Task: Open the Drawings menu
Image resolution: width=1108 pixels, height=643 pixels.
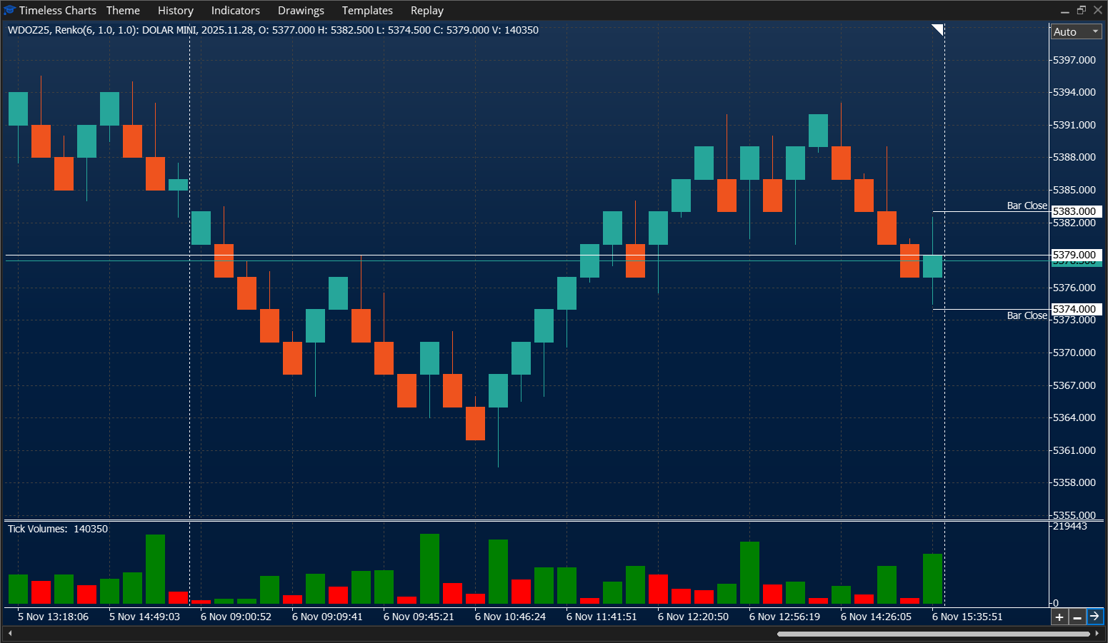Action: point(301,10)
